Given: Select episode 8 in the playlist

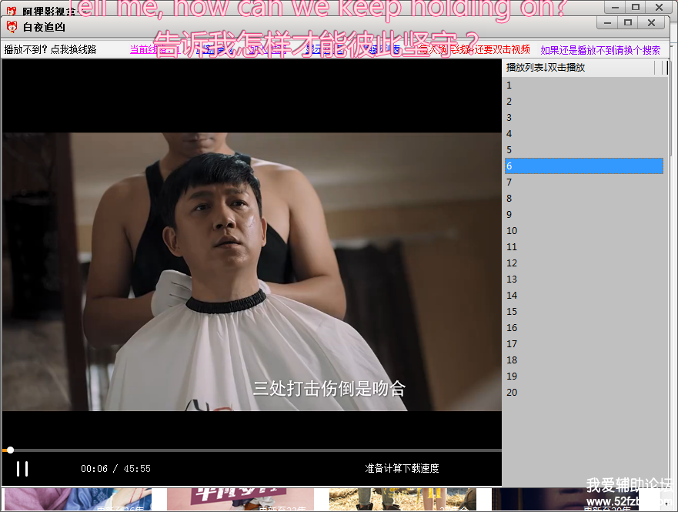Looking at the screenshot, I should coord(584,198).
